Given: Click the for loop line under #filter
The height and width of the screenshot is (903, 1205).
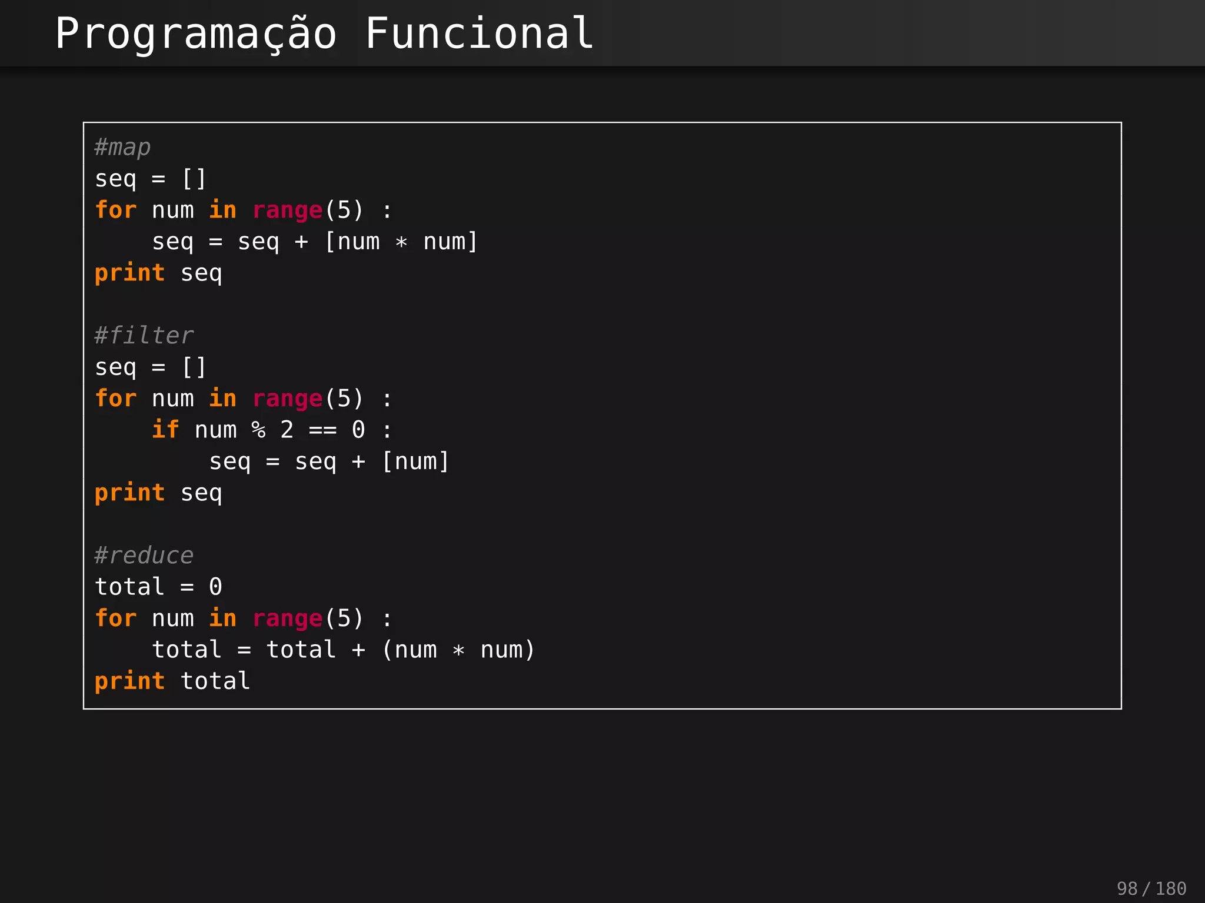Looking at the screenshot, I should 244,399.
